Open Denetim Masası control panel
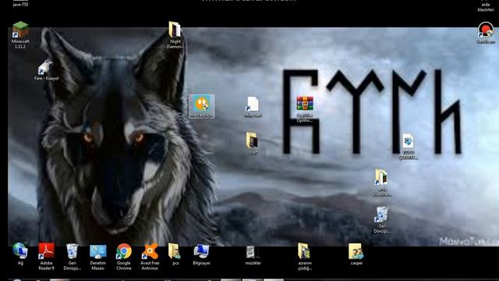The width and height of the screenshot is (499, 281). click(98, 257)
